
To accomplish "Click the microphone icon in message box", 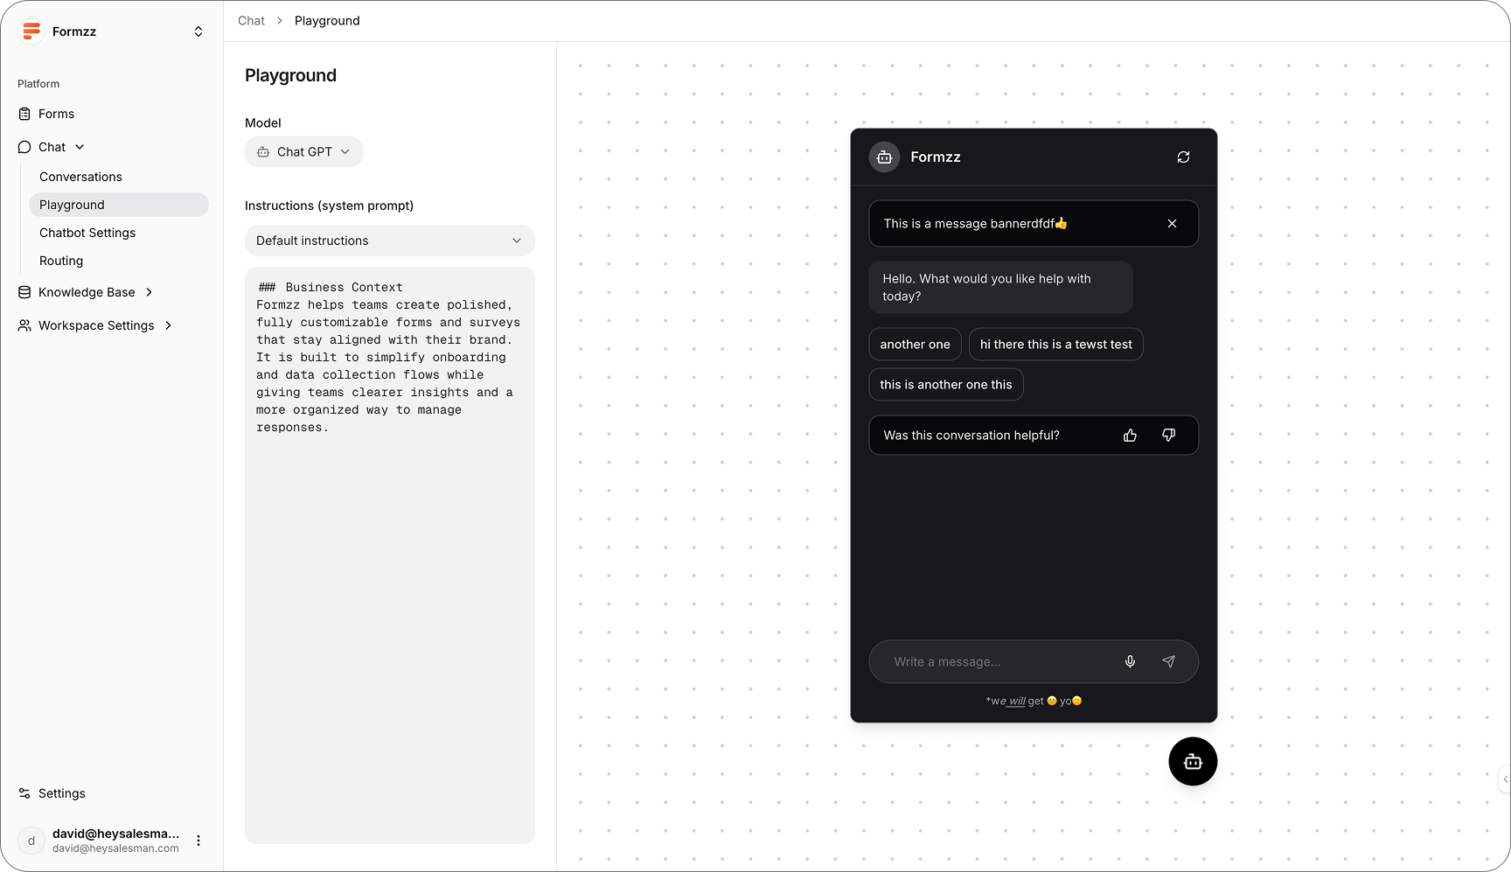I will (1130, 662).
